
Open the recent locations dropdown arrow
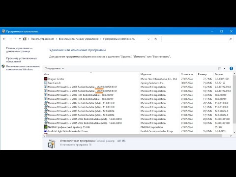[15, 39]
